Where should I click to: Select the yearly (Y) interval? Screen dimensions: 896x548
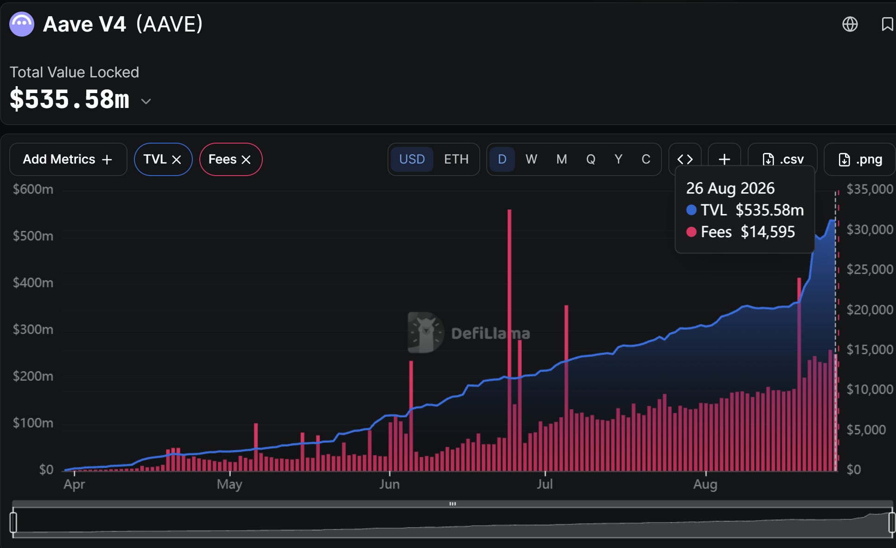[618, 159]
